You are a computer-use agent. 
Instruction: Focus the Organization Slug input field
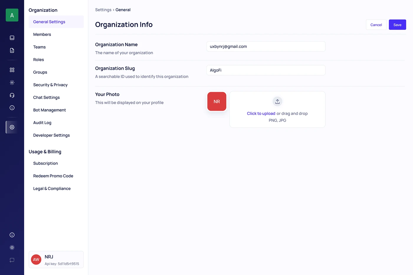(266, 70)
